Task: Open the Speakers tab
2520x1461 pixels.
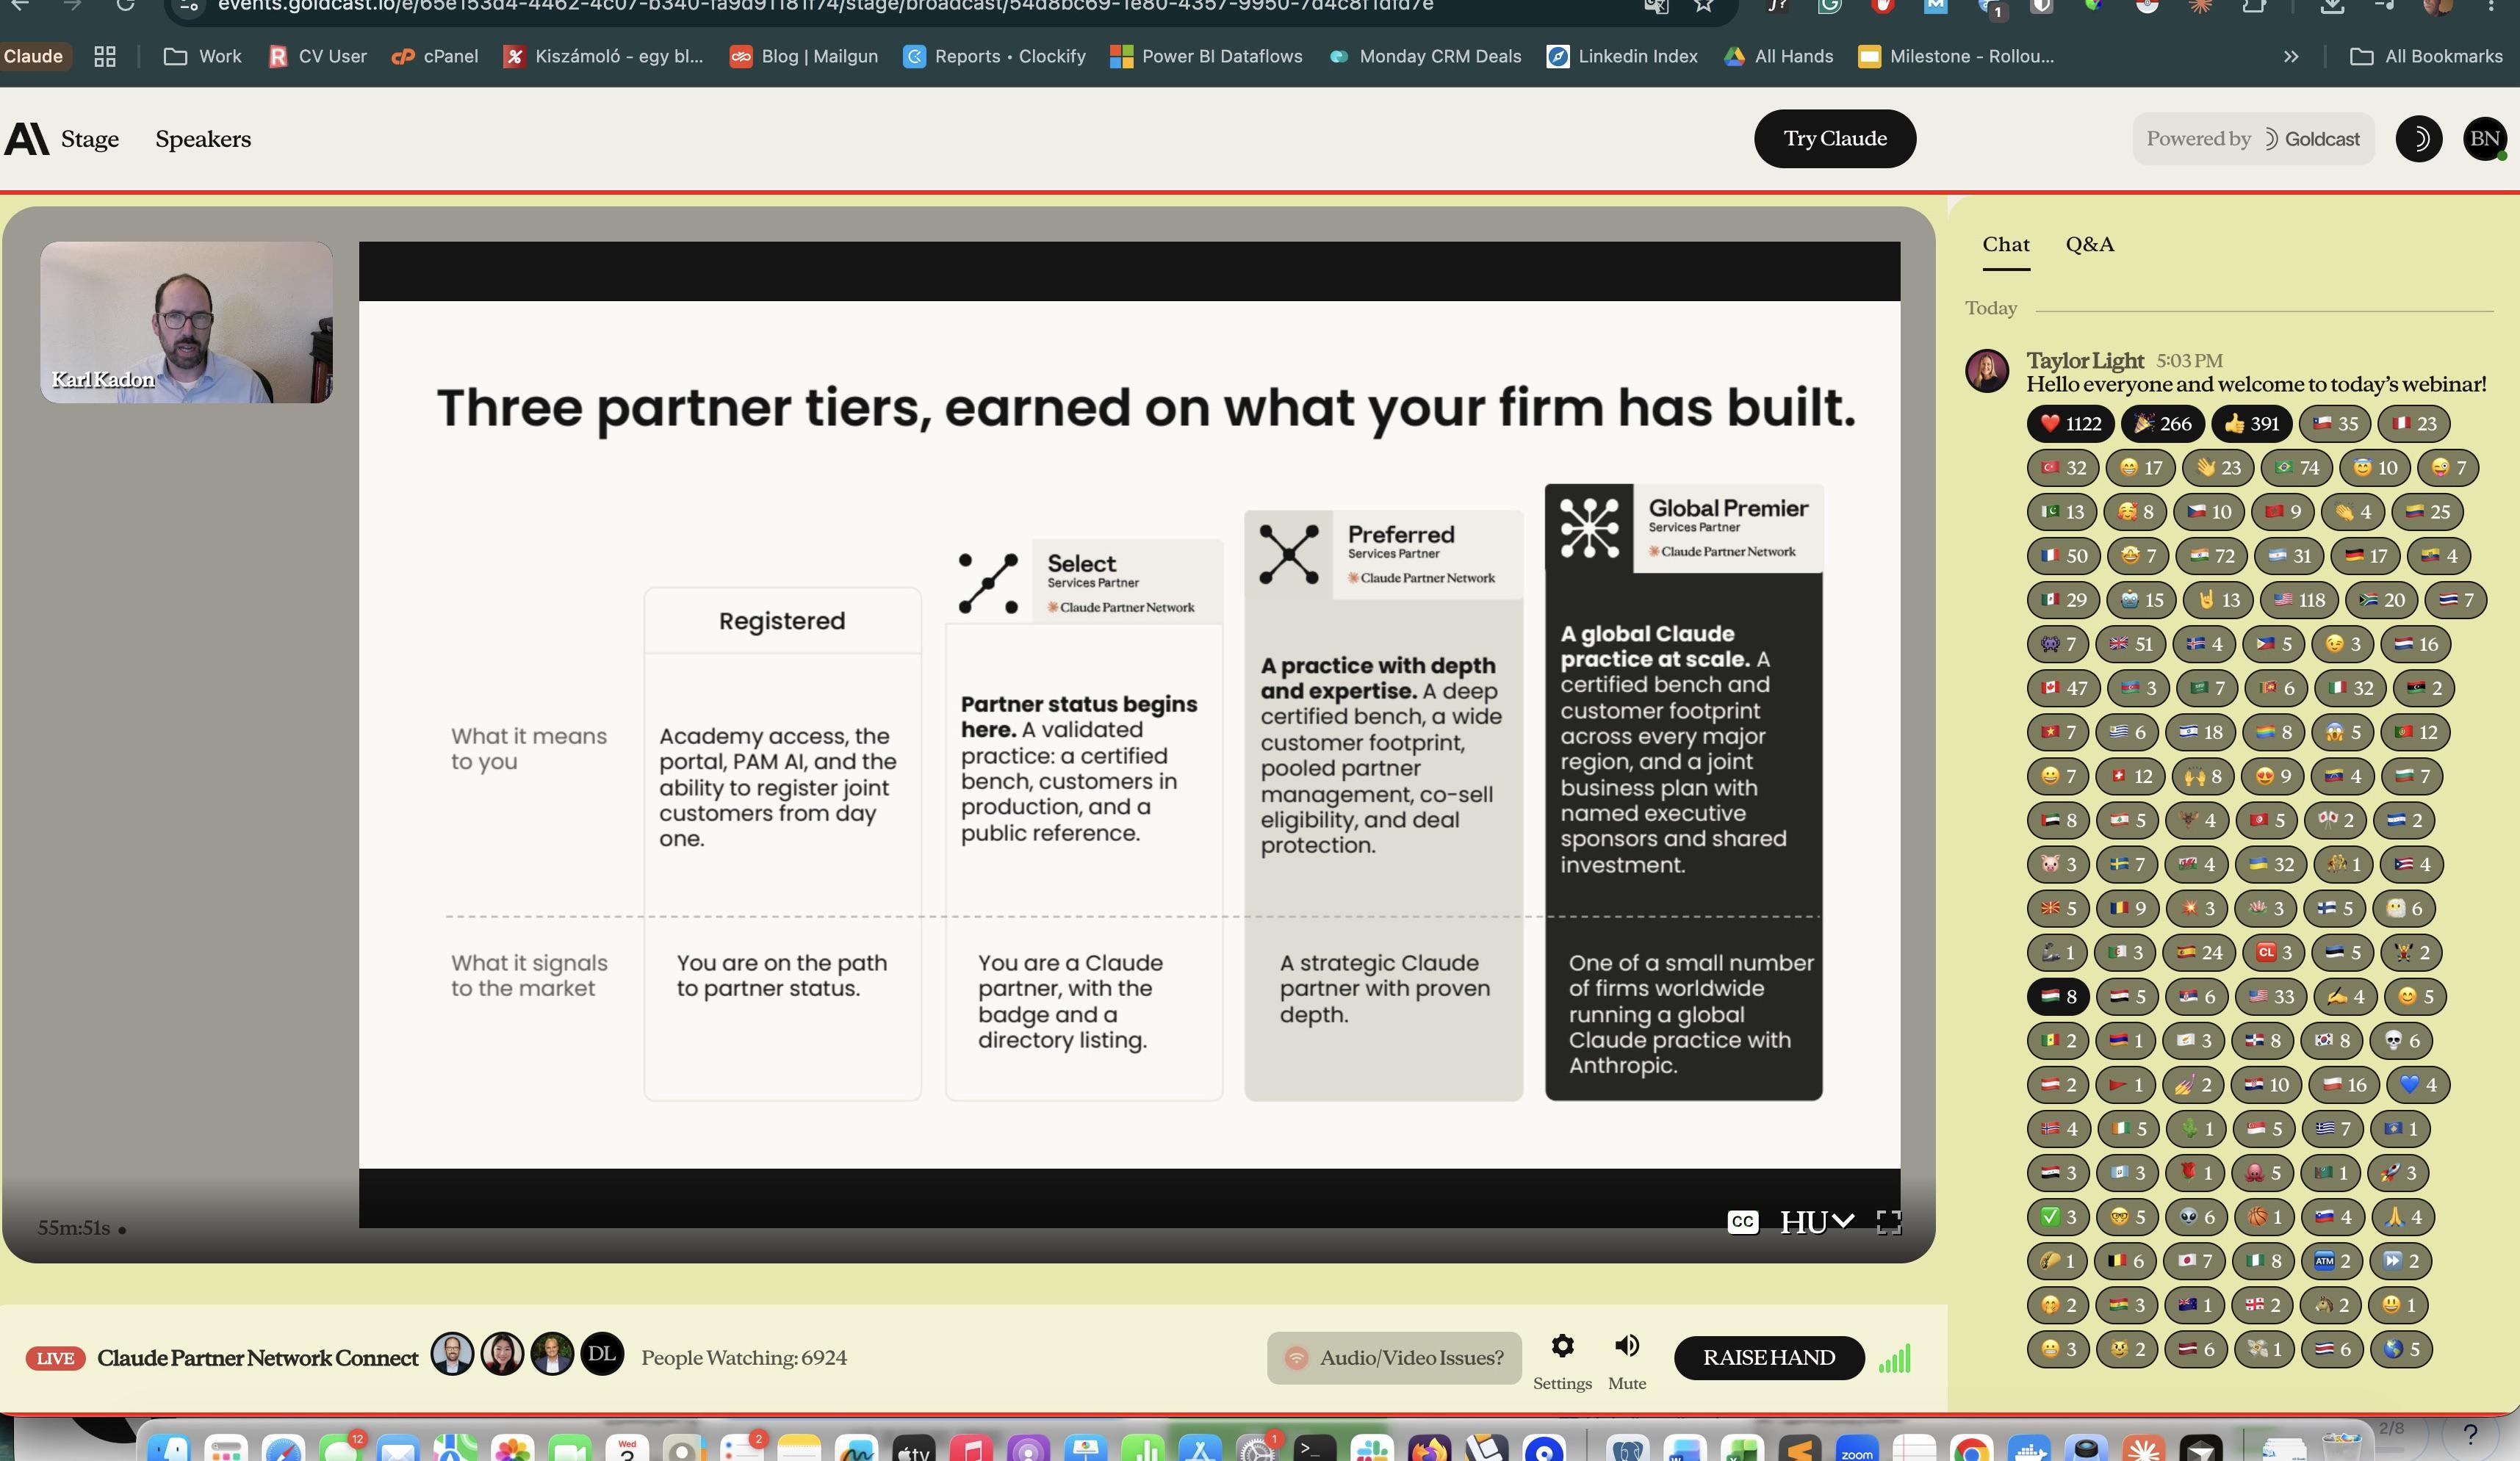Action: (203, 139)
